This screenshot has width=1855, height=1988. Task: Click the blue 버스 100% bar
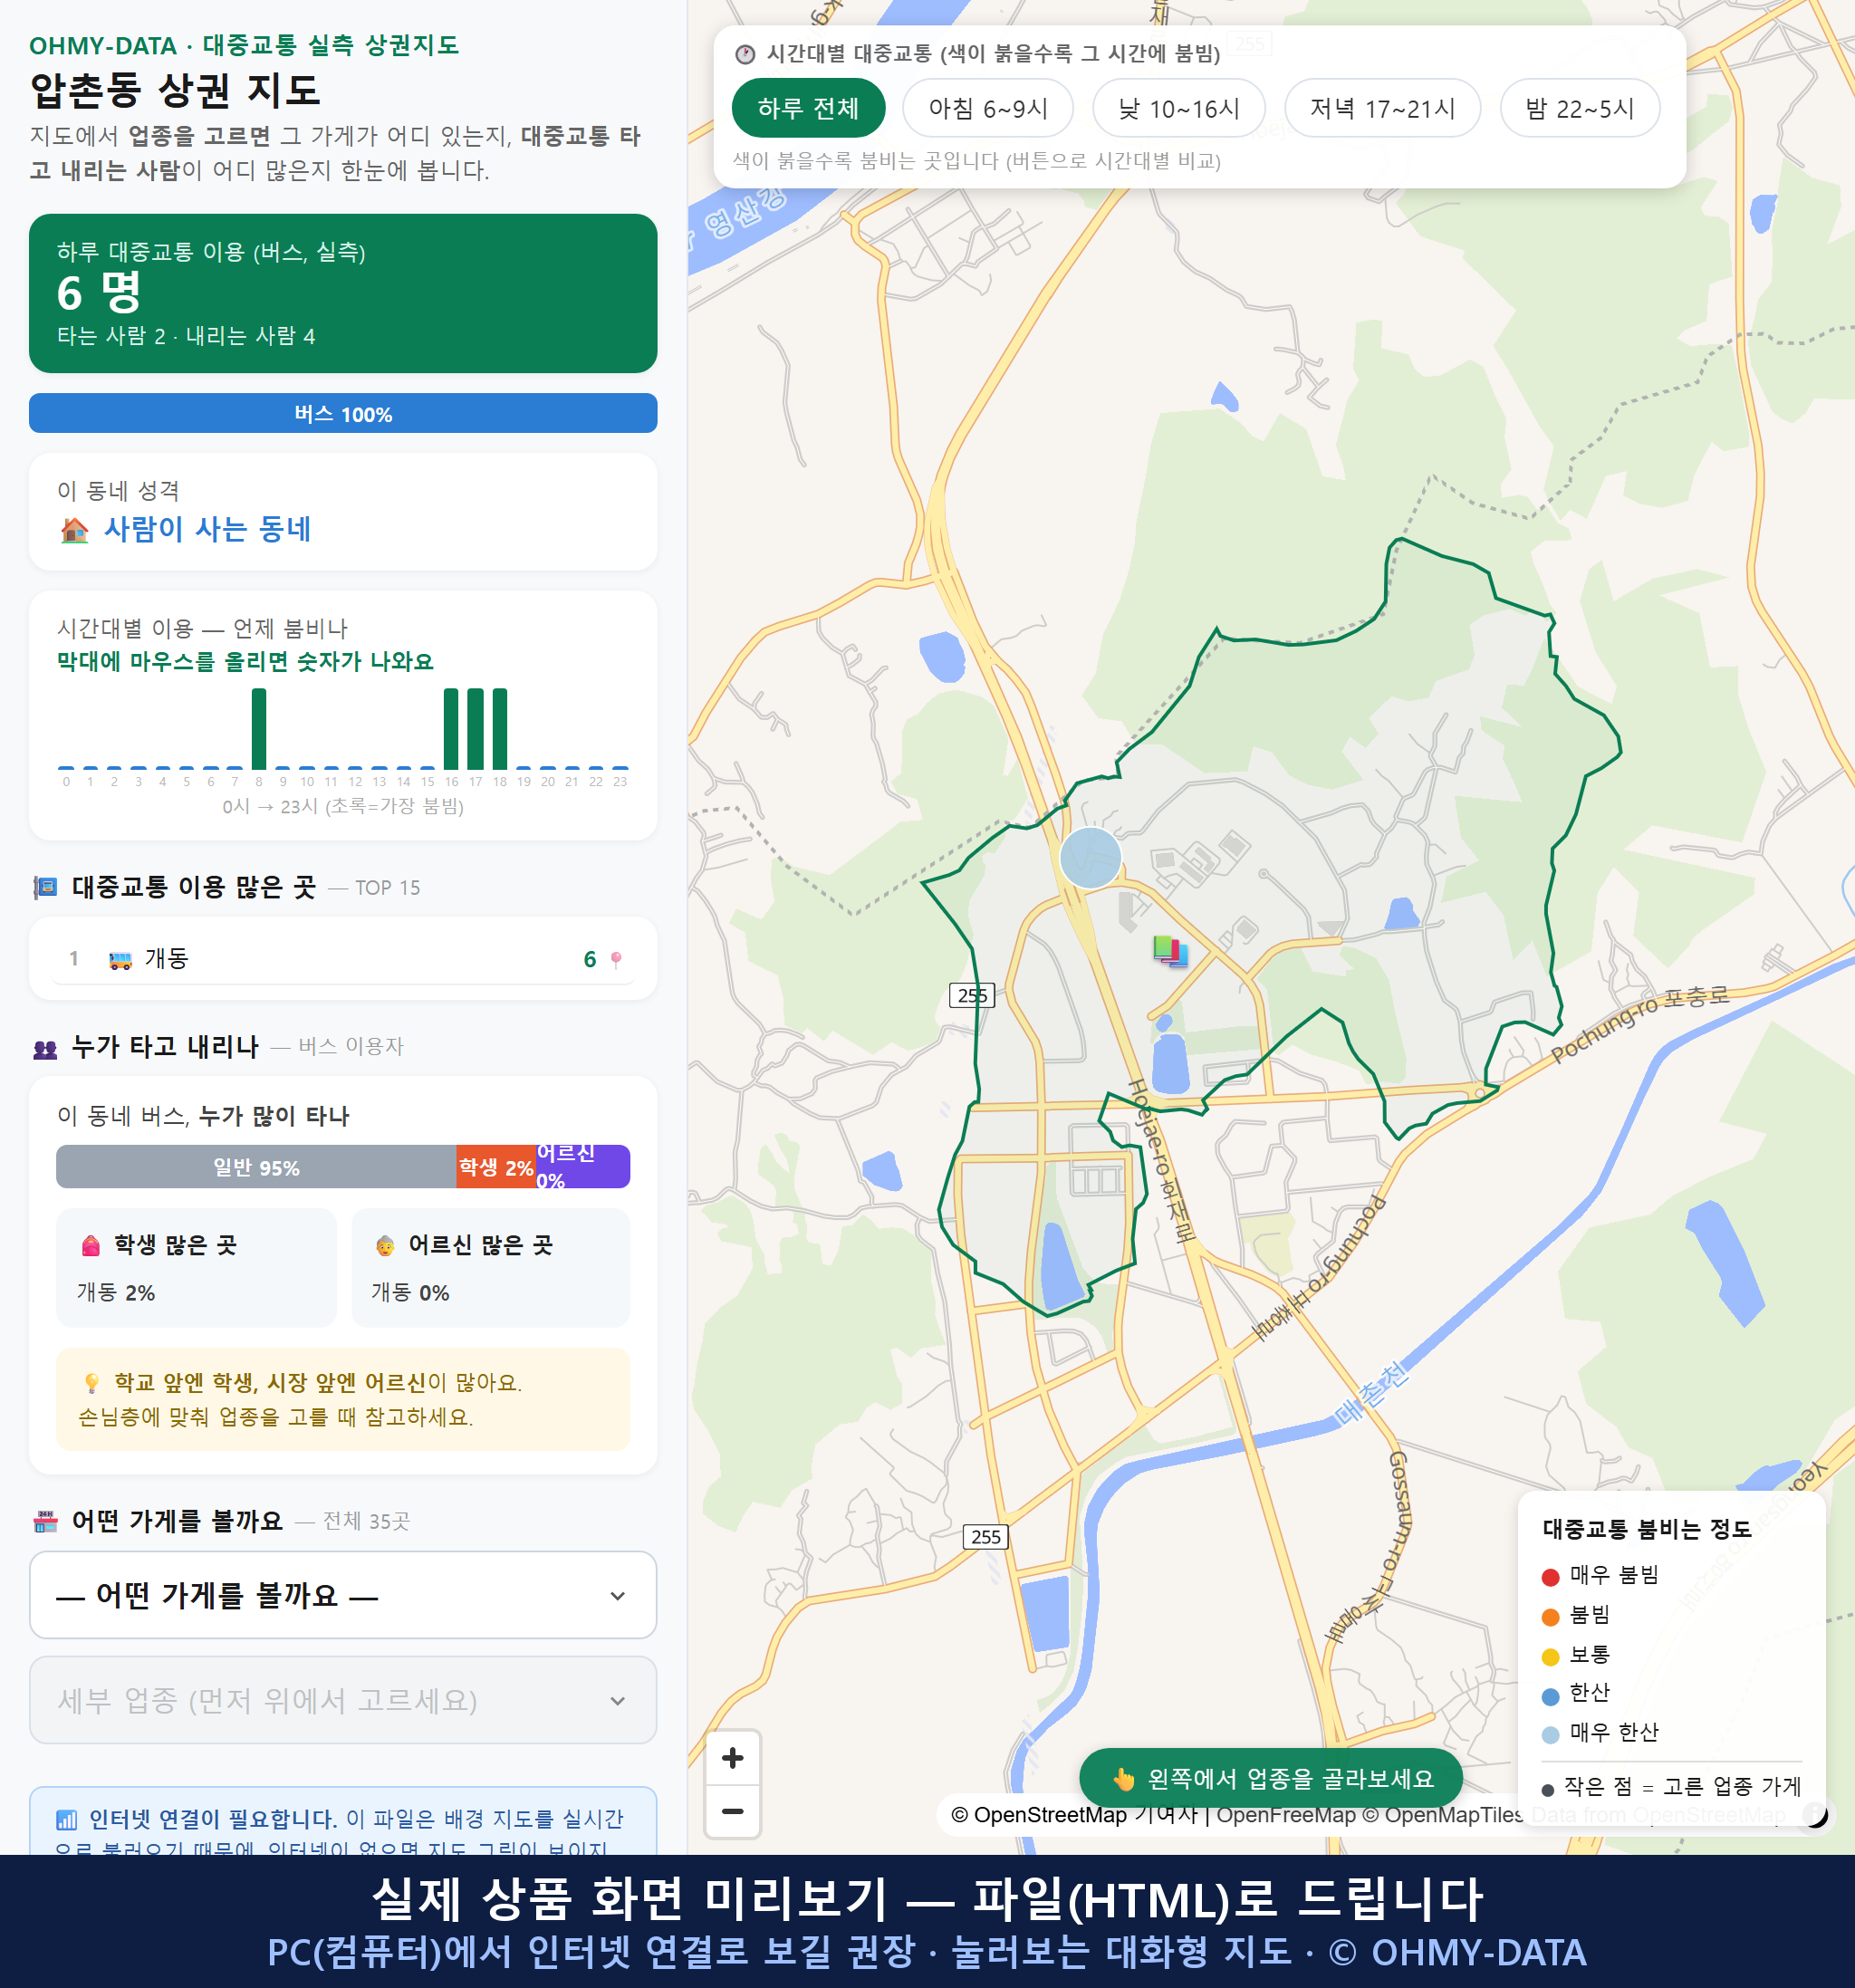click(343, 413)
